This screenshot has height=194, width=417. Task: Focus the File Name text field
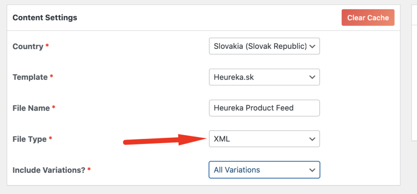[264, 108]
